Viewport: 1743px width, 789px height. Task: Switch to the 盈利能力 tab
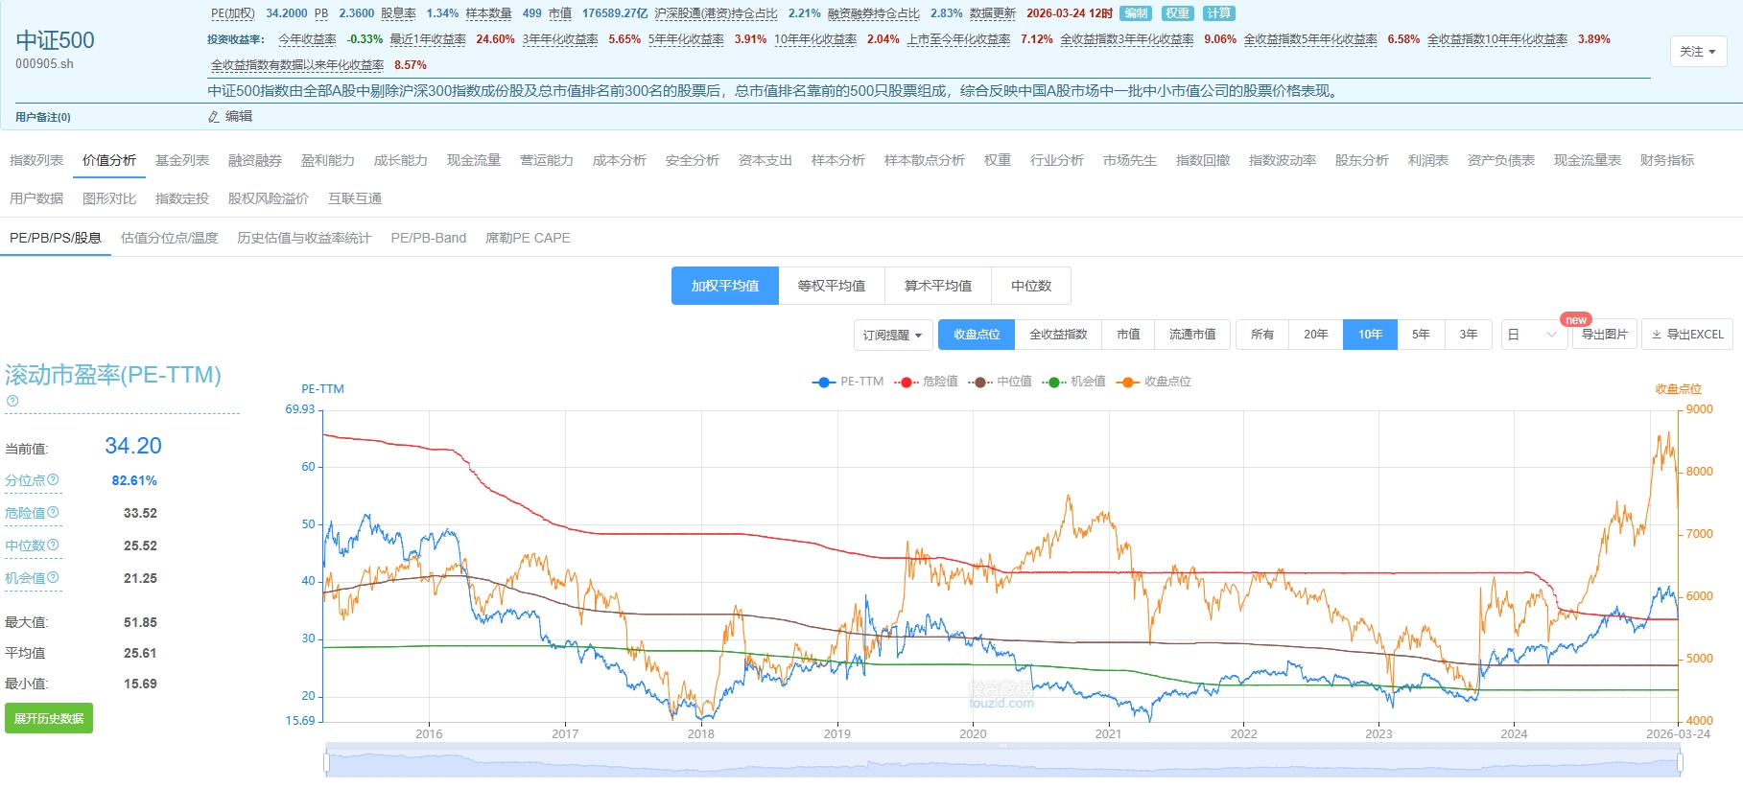click(x=328, y=160)
